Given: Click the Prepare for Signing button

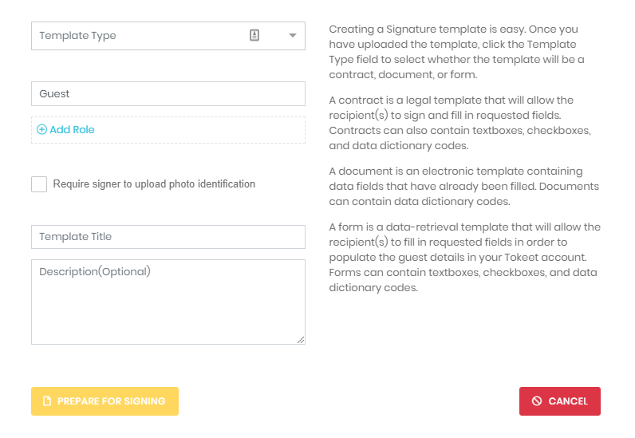Looking at the screenshot, I should tap(105, 401).
